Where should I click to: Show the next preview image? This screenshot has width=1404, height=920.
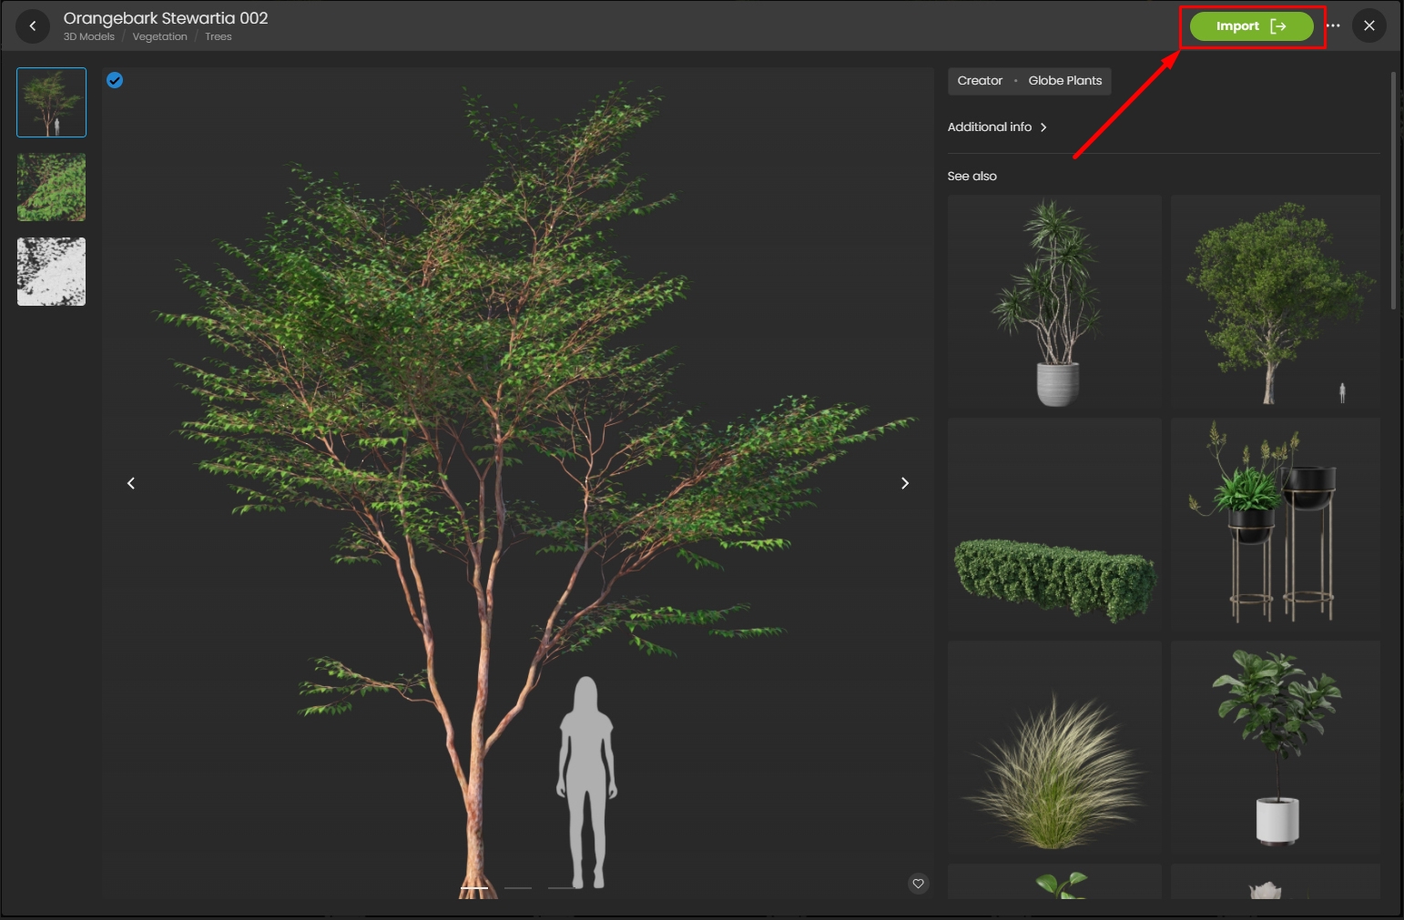pyautogui.click(x=904, y=483)
